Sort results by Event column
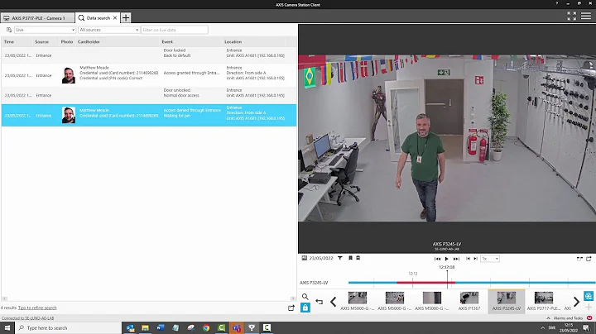This screenshot has width=596, height=334. point(167,41)
